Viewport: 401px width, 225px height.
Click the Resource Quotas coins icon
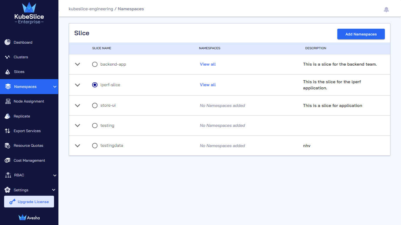click(8, 146)
